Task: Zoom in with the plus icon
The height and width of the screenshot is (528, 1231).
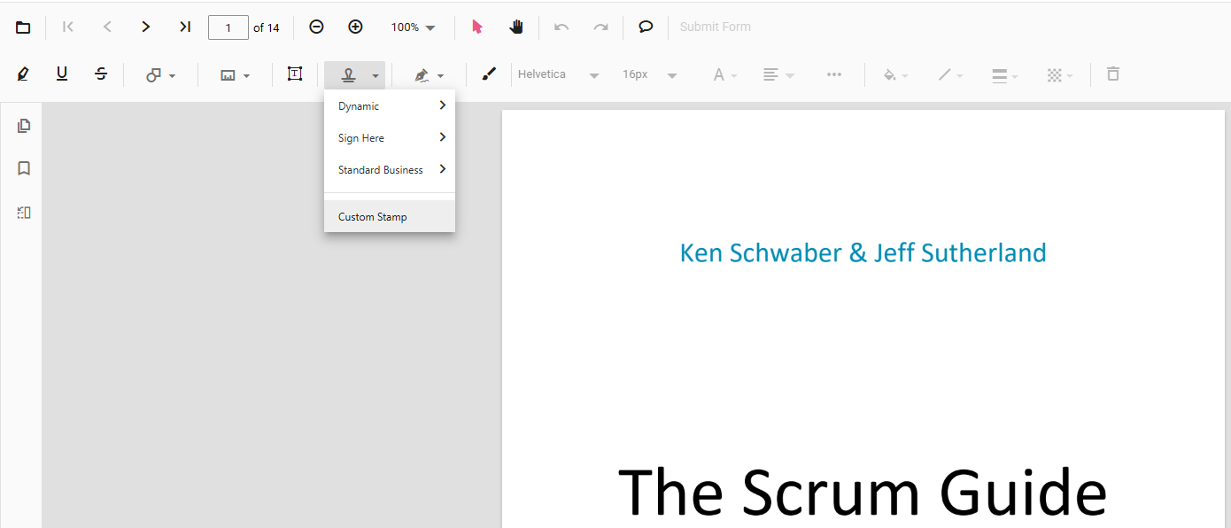Action: coord(355,27)
